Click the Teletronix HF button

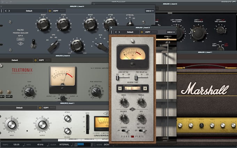point(9,92)
